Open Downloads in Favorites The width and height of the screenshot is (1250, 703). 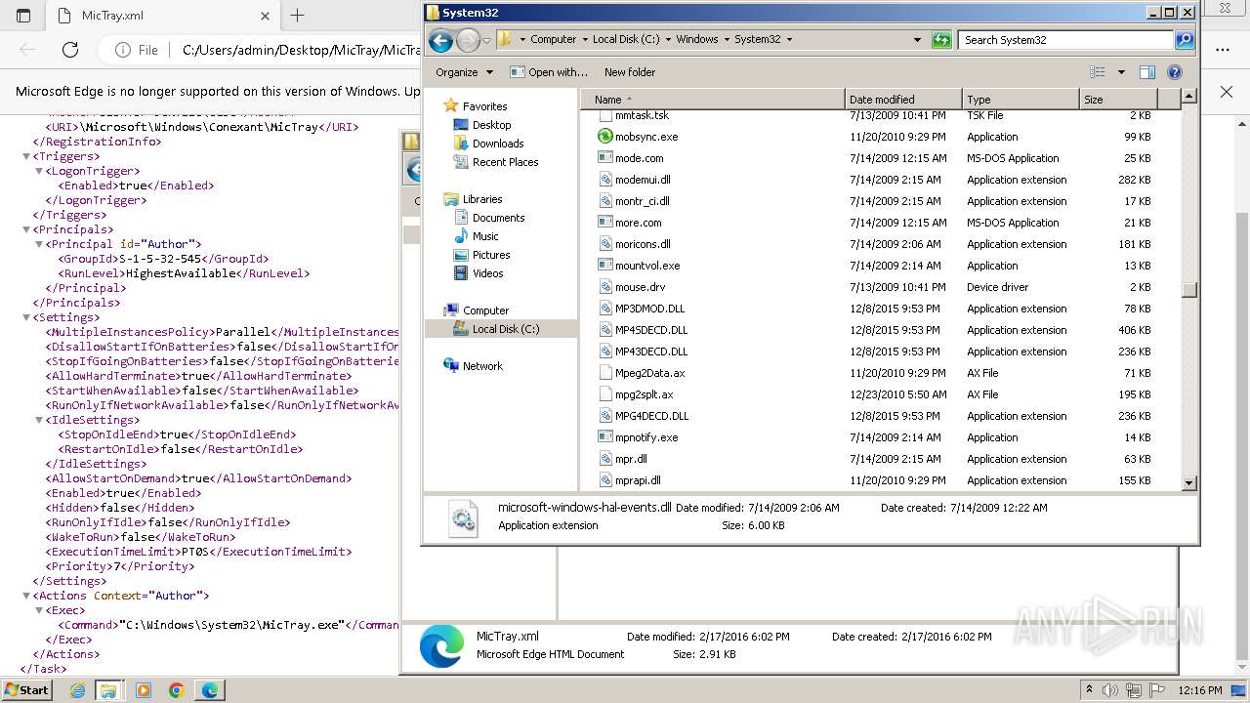498,144
